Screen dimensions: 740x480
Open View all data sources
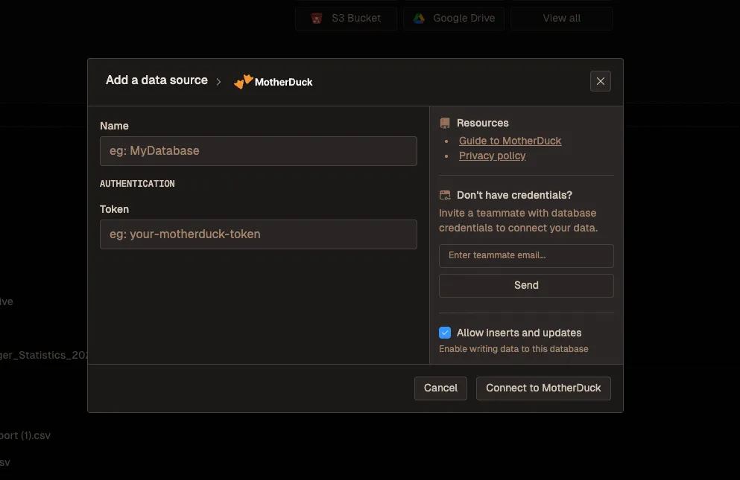561,19
